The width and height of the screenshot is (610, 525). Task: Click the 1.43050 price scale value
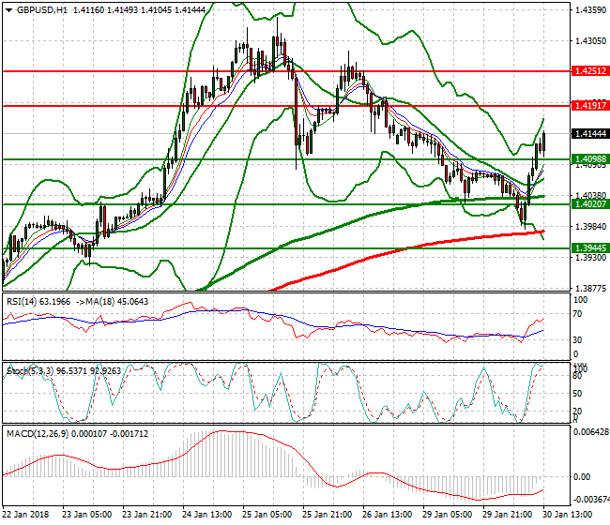590,41
